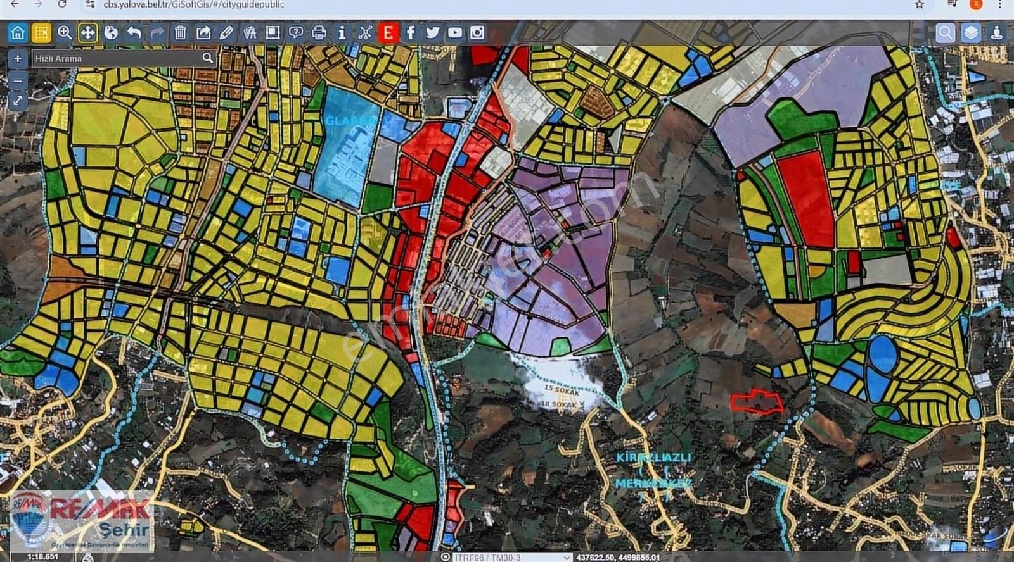Open the measurement ruler tool
1014x562 pixels.
(x=250, y=33)
